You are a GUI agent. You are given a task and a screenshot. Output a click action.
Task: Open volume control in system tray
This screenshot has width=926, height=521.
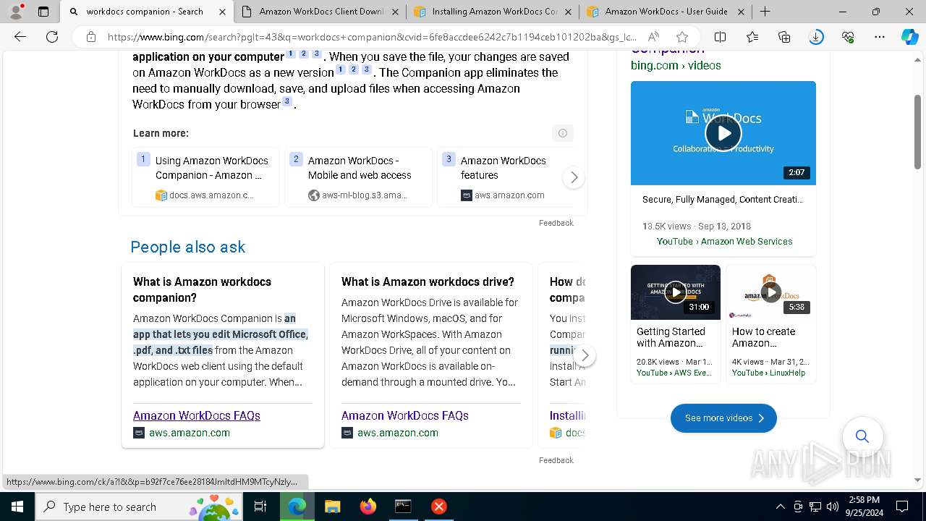pos(833,507)
